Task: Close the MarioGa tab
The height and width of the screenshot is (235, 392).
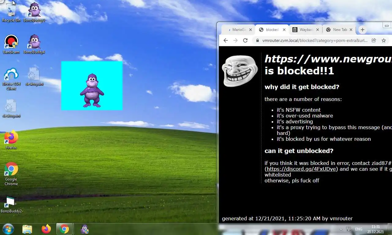Action: tap(251, 30)
